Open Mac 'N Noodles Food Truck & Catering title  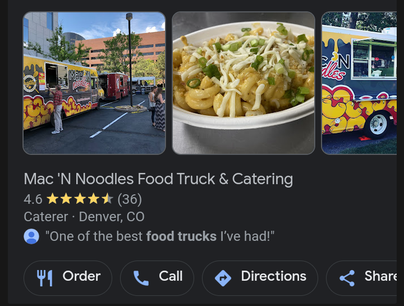pos(158,179)
